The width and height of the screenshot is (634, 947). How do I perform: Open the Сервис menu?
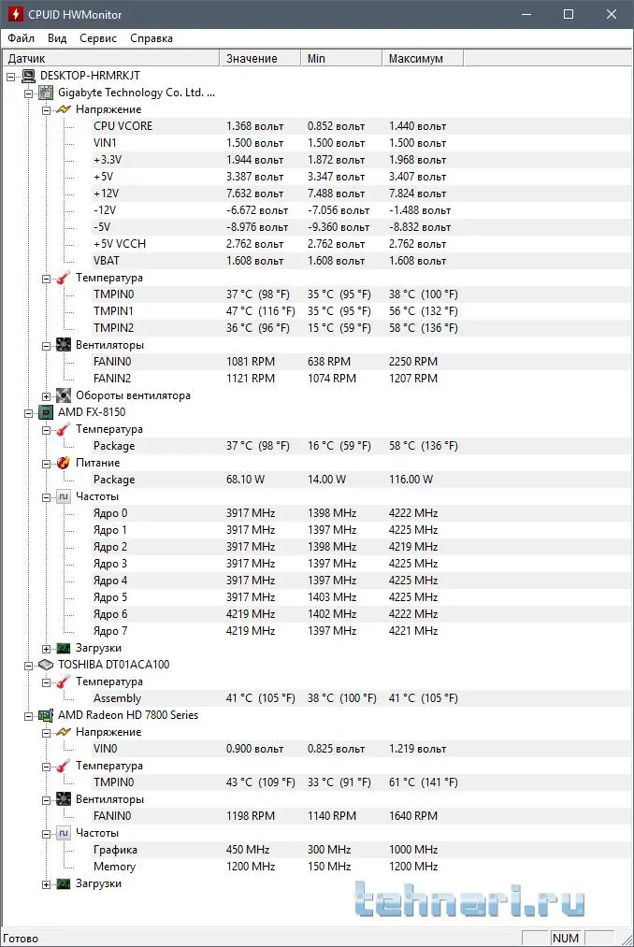point(98,38)
